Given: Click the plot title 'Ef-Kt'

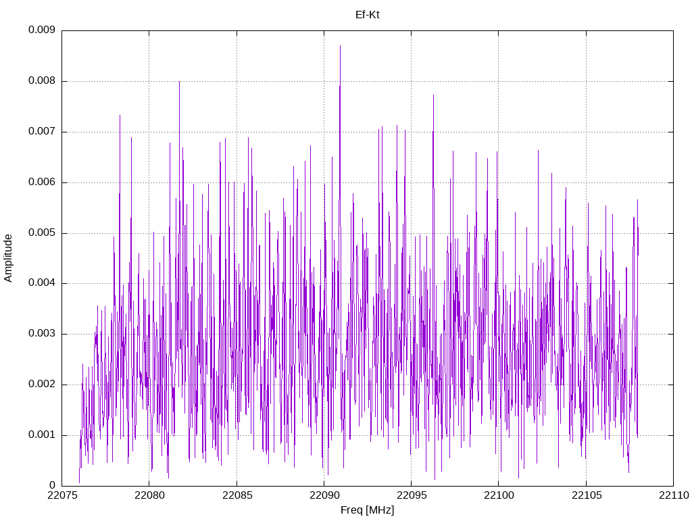Looking at the screenshot, I should coord(367,15).
